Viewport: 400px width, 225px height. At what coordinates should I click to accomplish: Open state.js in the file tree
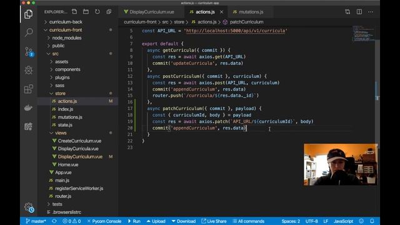click(x=65, y=125)
